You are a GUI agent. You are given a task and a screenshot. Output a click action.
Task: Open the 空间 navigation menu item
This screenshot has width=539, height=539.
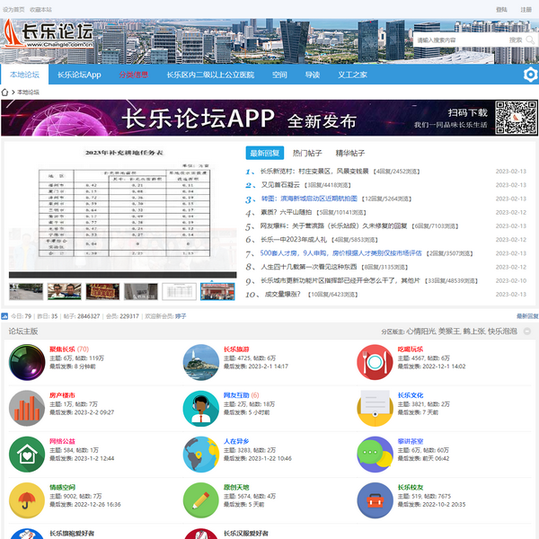[279, 75]
